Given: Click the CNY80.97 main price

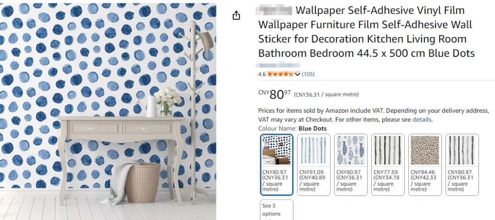Looking at the screenshot, I should pyautogui.click(x=275, y=94).
